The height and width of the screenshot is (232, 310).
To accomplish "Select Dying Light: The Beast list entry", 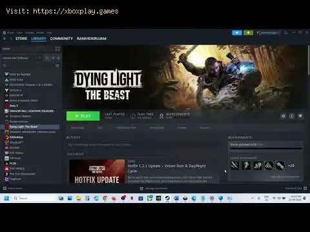I will [x=30, y=127].
